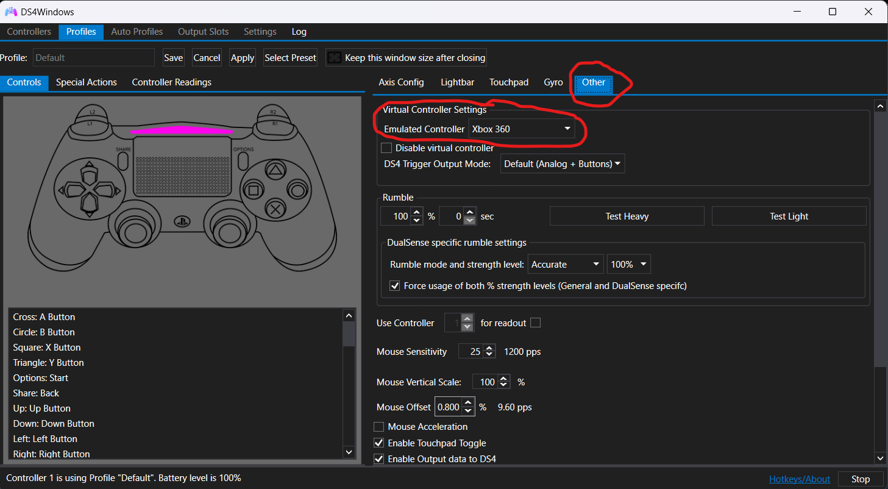Click Test Light rumble button
Viewport: 888px width, 489px height.
point(789,216)
